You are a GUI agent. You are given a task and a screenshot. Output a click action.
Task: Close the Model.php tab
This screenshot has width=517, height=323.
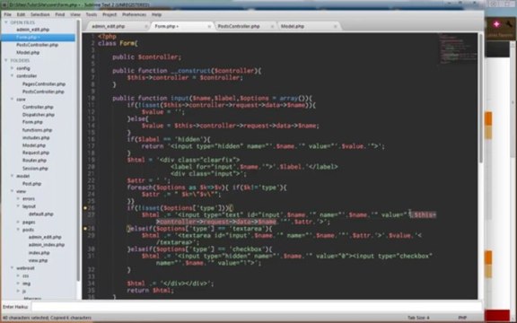tap(336, 26)
